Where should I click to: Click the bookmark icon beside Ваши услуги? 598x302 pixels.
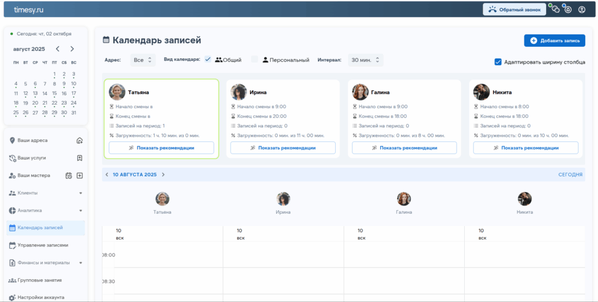point(79,158)
